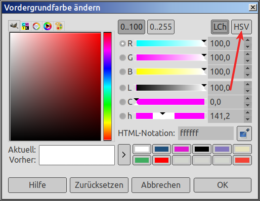
Task: Click the h value field 141,2
Action: pos(226,116)
